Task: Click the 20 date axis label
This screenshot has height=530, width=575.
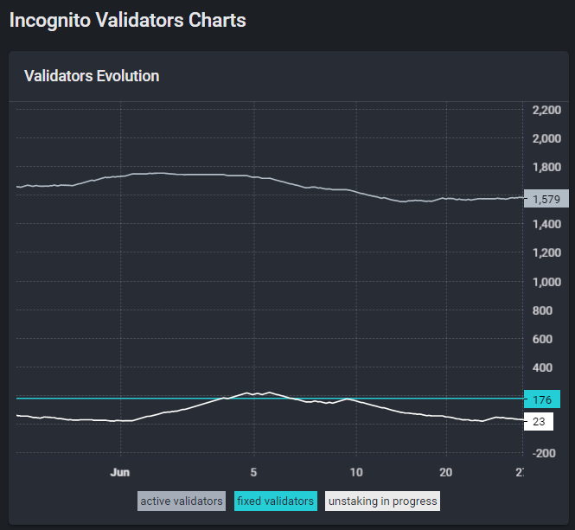Action: click(445, 472)
